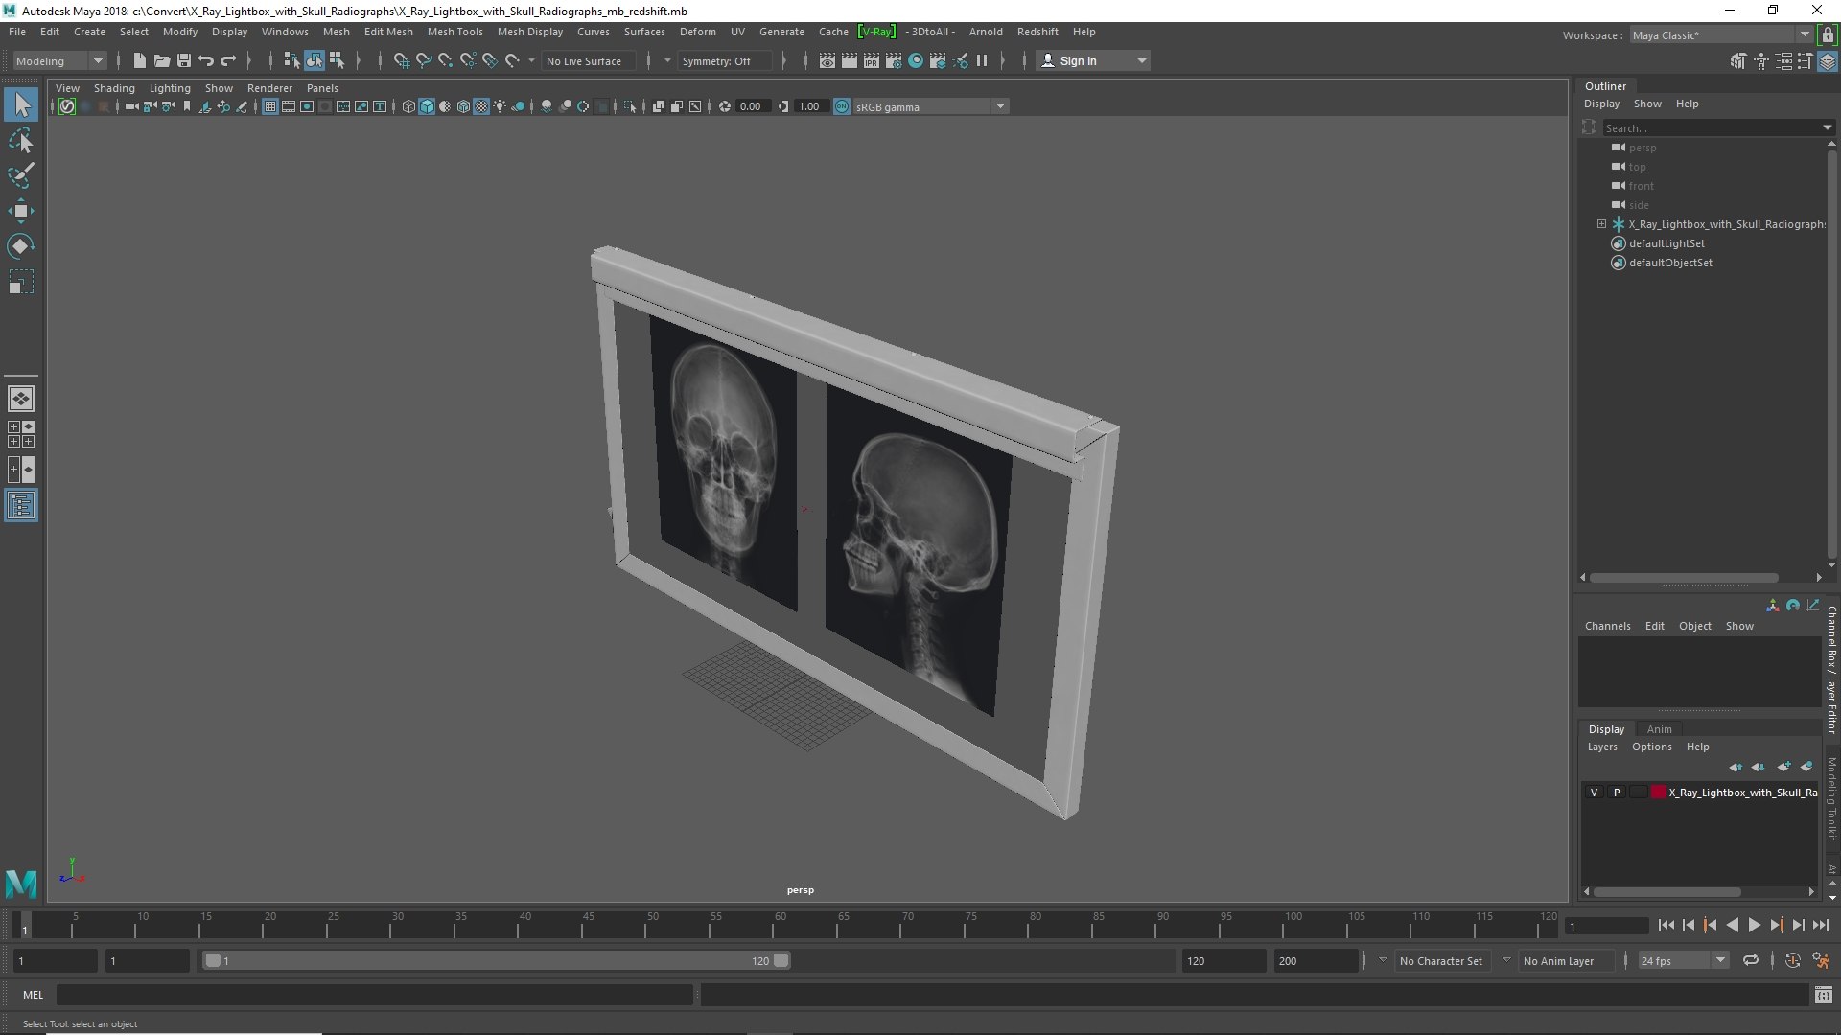The width and height of the screenshot is (1841, 1035).
Task: Open the Mesh Tools menu
Action: click(454, 32)
